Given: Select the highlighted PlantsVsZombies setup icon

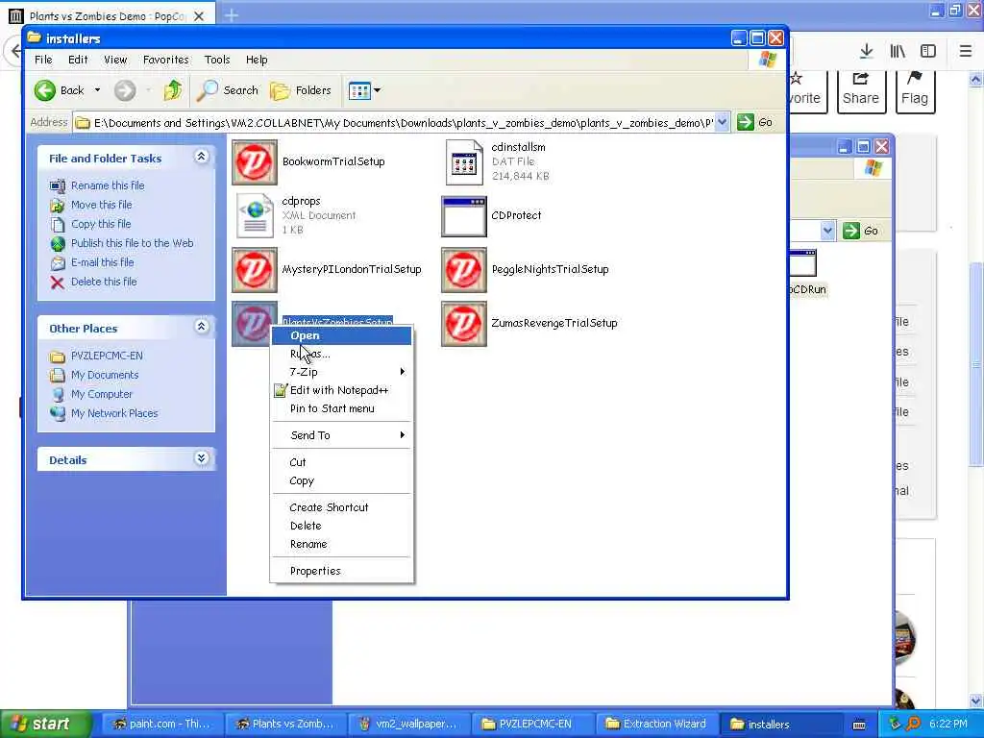Looking at the screenshot, I should 254,324.
